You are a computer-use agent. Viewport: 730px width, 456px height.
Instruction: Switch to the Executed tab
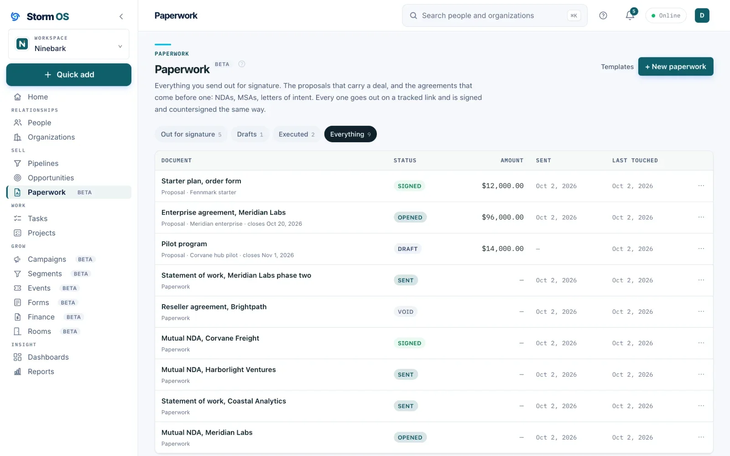297,134
